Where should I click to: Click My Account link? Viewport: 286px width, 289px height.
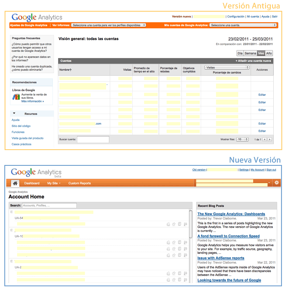pyautogui.click(x=258, y=170)
